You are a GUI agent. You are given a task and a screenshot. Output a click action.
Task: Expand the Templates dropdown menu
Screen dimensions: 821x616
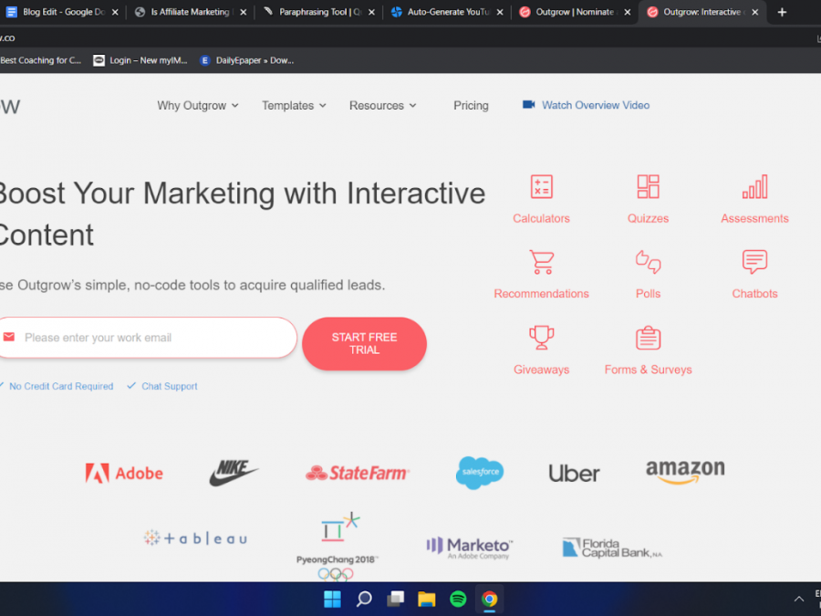click(x=294, y=106)
